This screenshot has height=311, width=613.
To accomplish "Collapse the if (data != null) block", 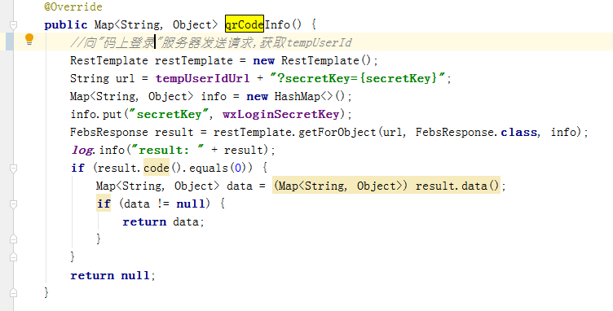I will pyautogui.click(x=13, y=204).
